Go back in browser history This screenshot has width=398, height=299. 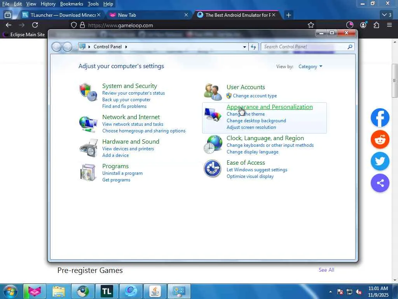[9, 25]
